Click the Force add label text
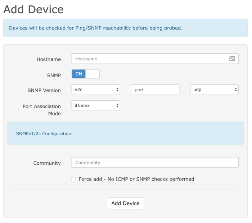This screenshot has height=223, width=252. (136, 179)
